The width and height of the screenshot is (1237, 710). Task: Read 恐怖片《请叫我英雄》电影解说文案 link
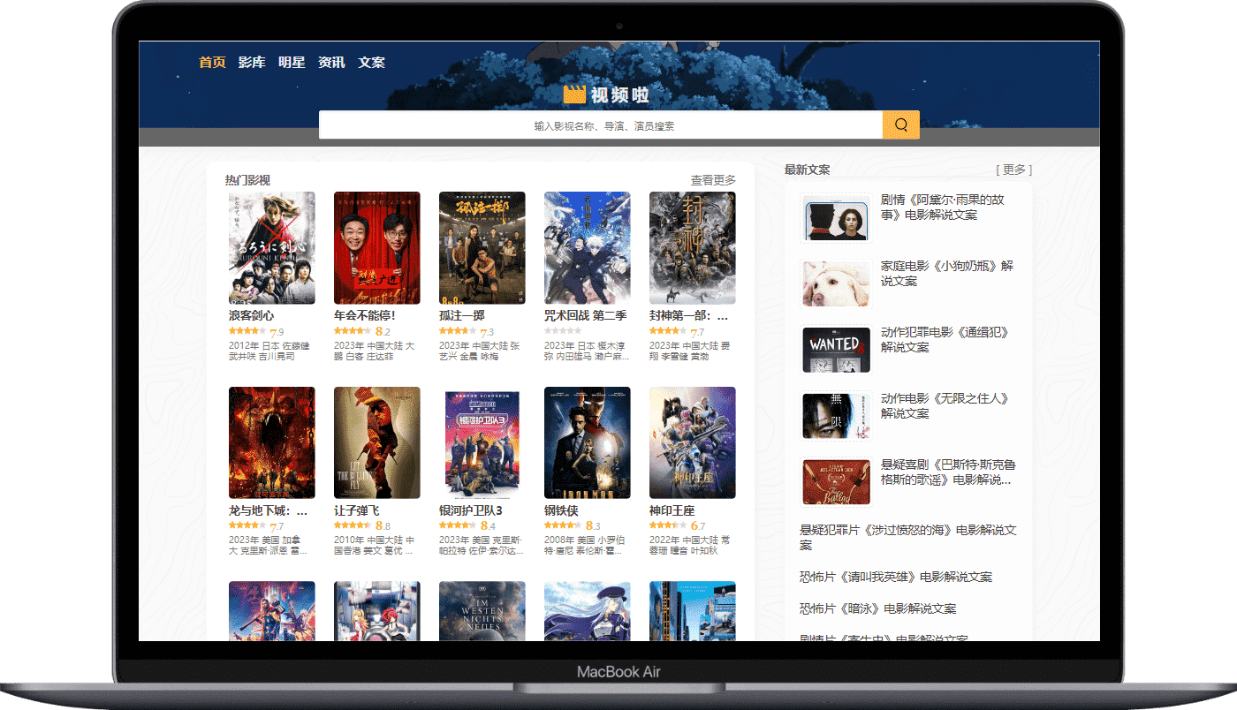(896, 577)
